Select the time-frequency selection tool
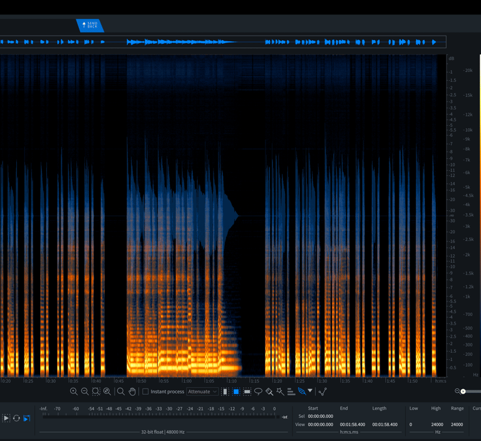481x441 pixels. pyautogui.click(x=236, y=392)
